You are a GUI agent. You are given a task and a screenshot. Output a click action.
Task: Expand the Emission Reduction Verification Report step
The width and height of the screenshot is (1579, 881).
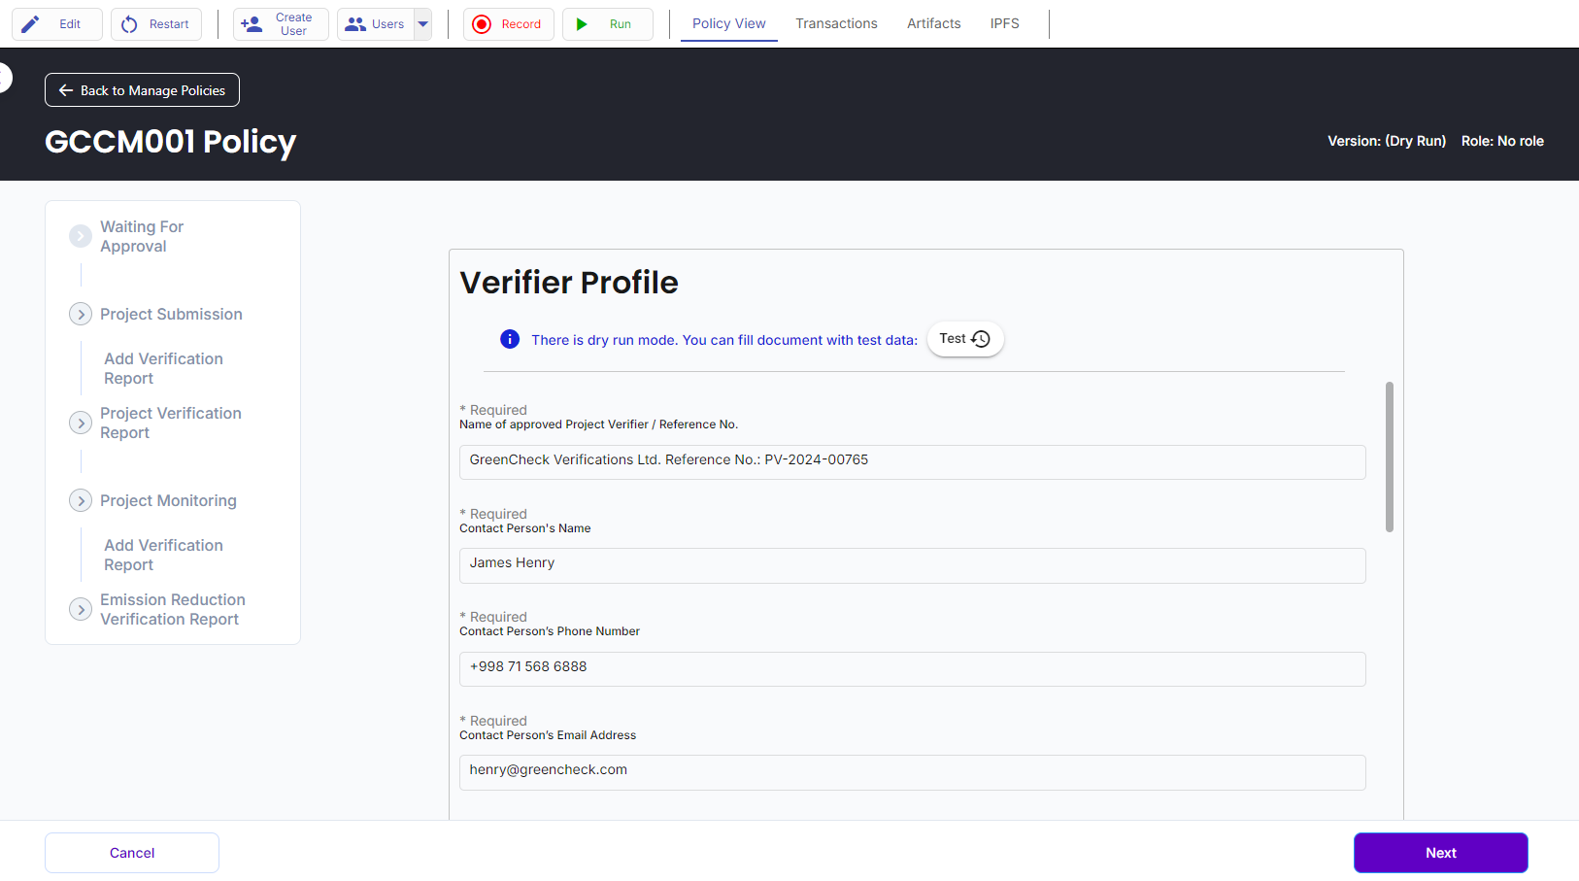[81, 610]
